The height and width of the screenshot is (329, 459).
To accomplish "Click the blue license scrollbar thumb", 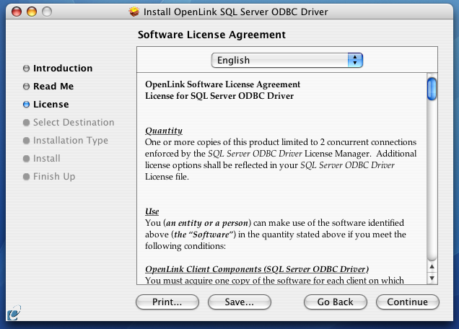I will (432, 89).
